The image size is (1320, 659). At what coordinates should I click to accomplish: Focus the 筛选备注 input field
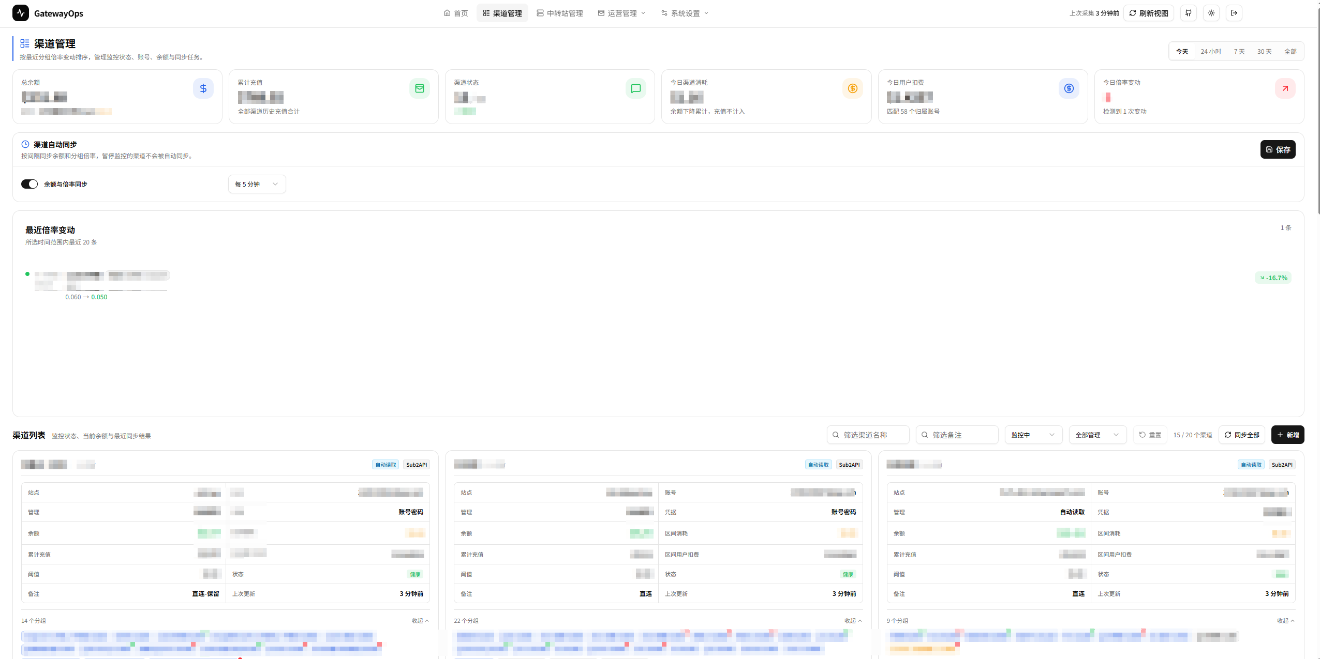(957, 435)
